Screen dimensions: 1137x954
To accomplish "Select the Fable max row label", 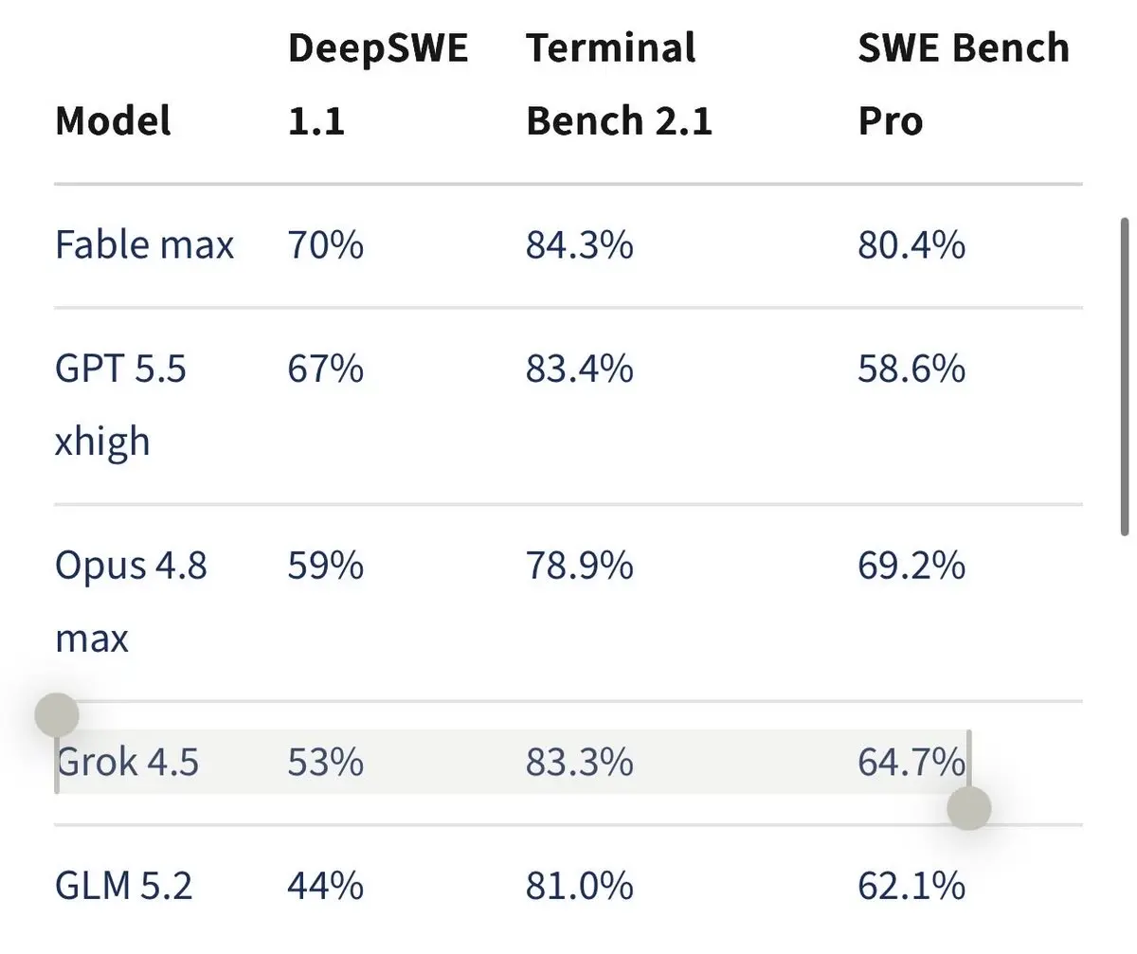I will [144, 245].
